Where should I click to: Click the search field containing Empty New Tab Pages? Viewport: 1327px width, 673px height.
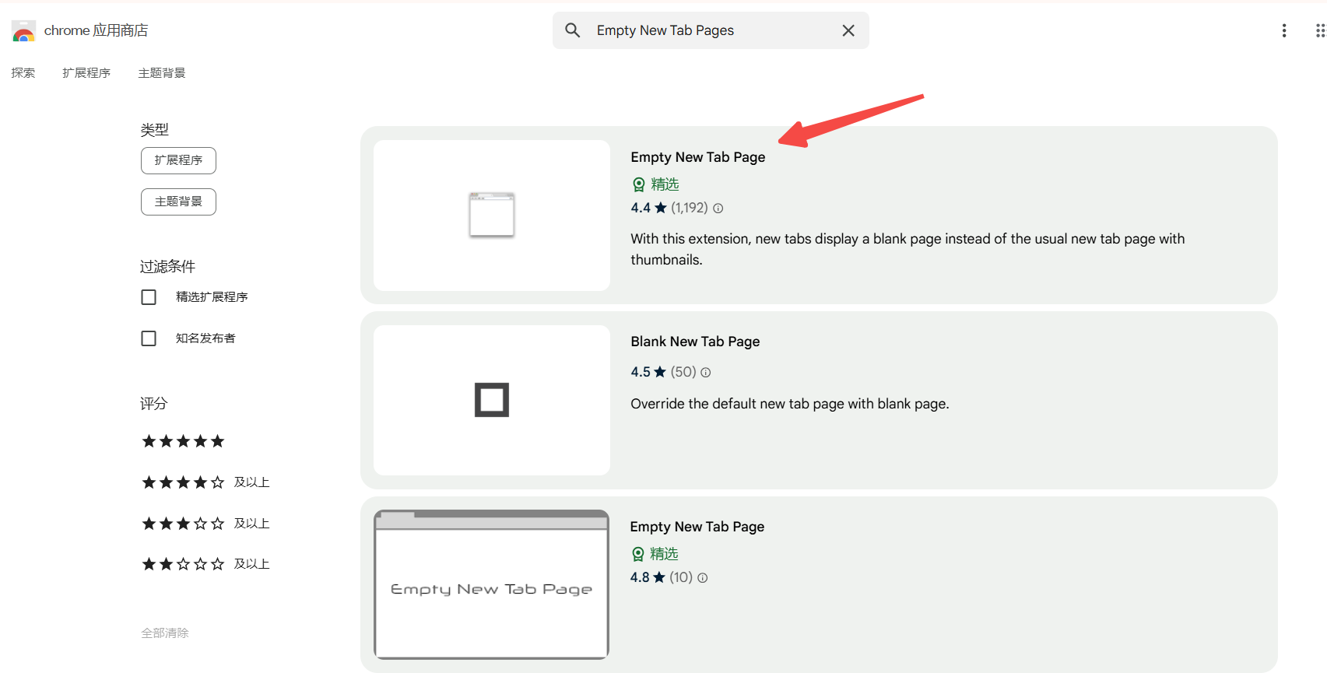click(711, 30)
